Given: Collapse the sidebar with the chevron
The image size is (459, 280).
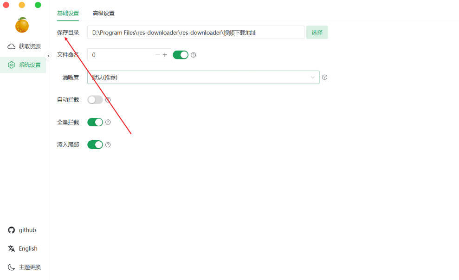Looking at the screenshot, I should (48, 55).
